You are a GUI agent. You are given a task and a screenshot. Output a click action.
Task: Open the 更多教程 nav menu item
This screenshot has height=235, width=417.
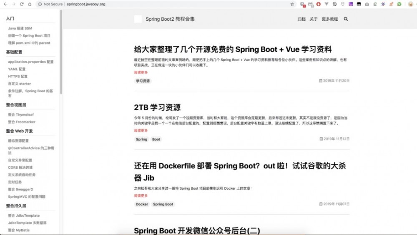pos(330,19)
